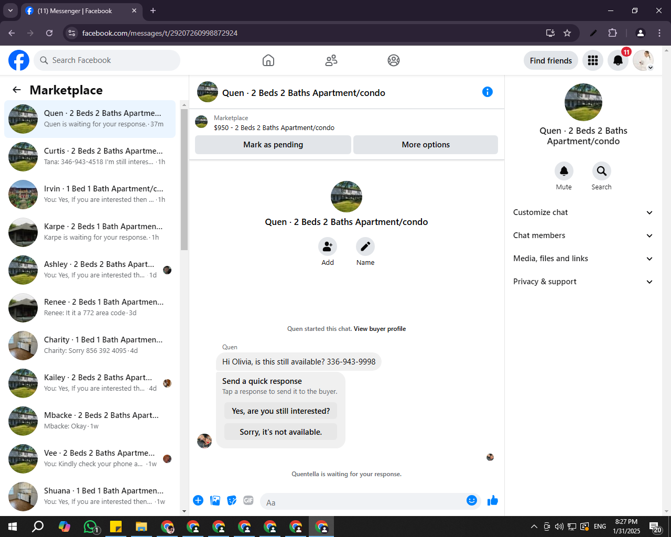Open Windows Start menu
Viewport: 671px width, 537px height.
point(13,527)
